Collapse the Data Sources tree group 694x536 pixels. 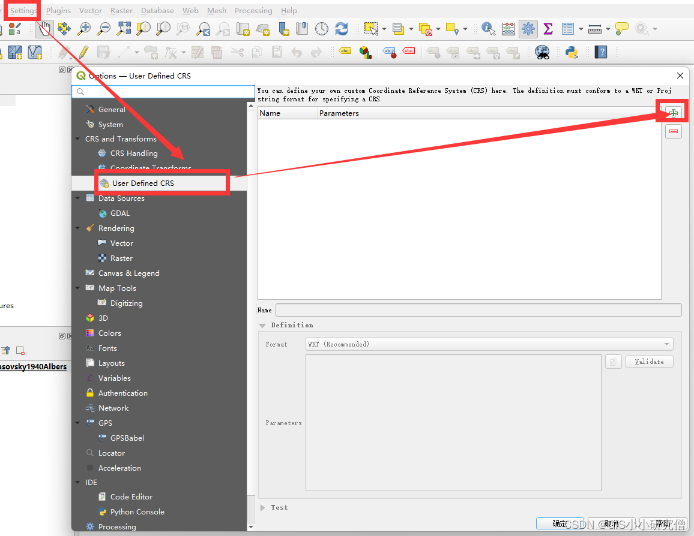78,198
